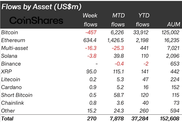Click the Solana row label
Image resolution: width=182 pixels, height=122 pixels.
[x=9, y=56]
